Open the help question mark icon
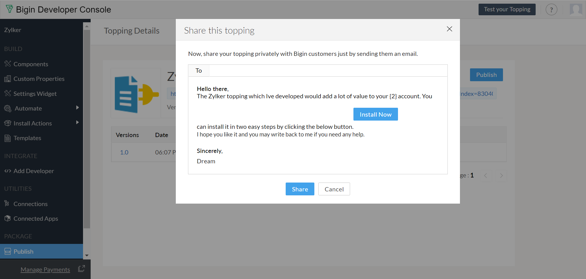The image size is (586, 279). [551, 9]
